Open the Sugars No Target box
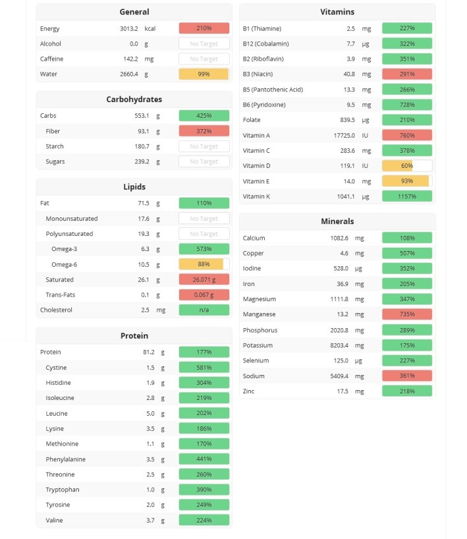The height and width of the screenshot is (539, 467). (x=204, y=161)
